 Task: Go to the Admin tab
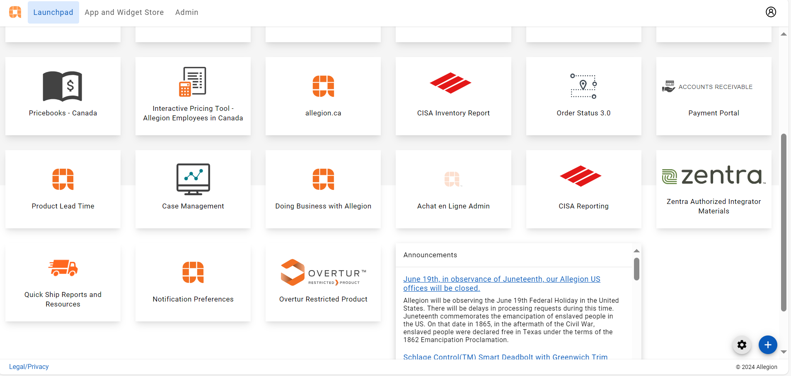click(186, 12)
